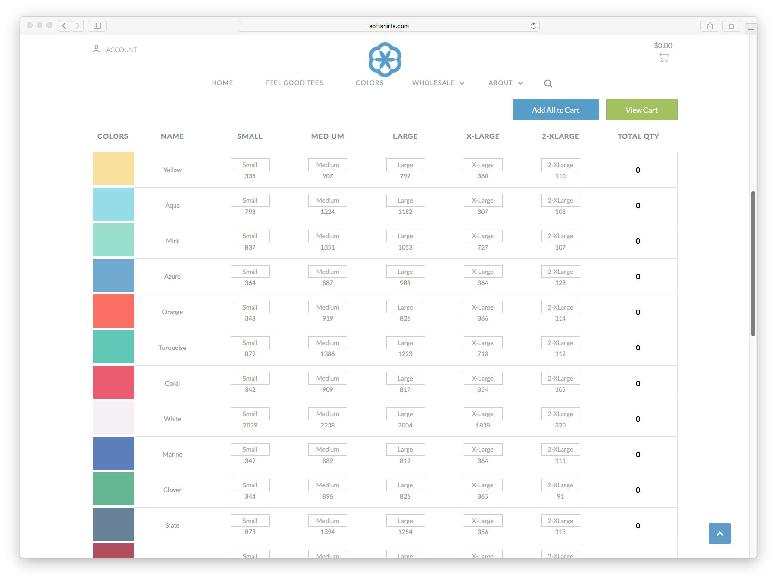
Task: Open the Feel Good Tees page
Action: pos(294,83)
